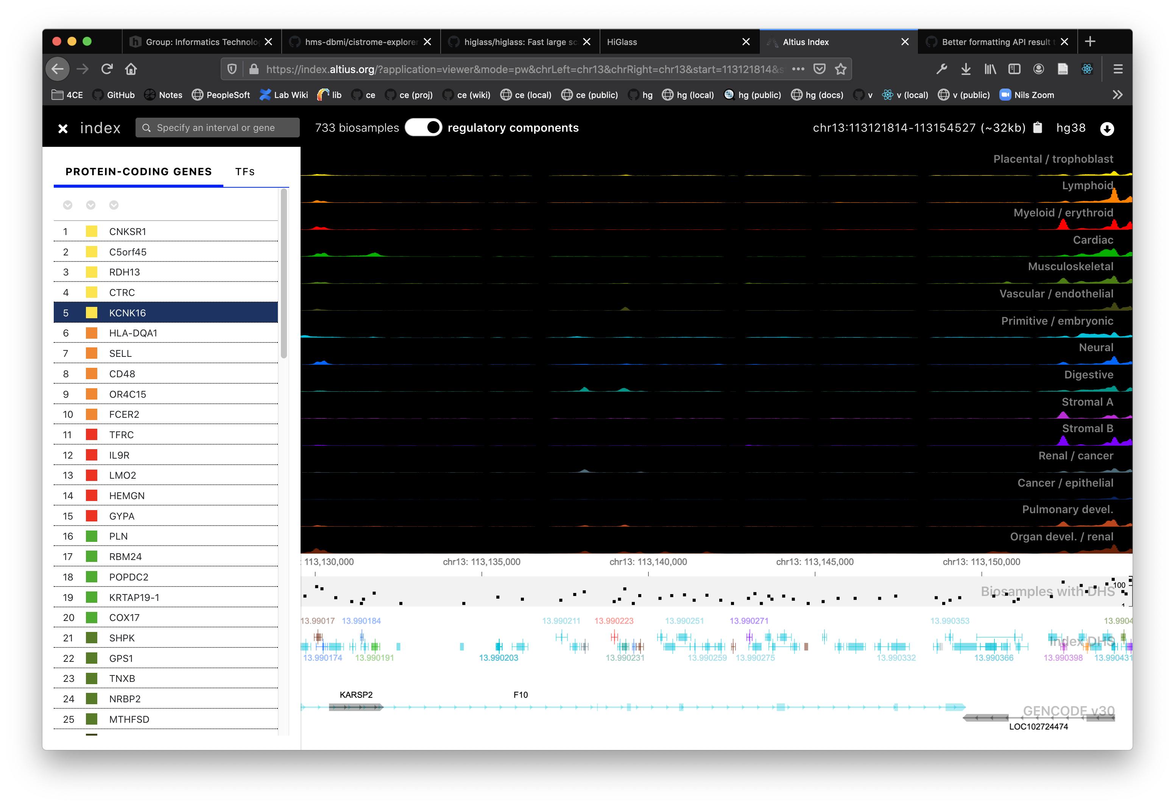The image size is (1175, 806).
Task: Expand the bookmarks overflow chevron
Action: click(1118, 95)
